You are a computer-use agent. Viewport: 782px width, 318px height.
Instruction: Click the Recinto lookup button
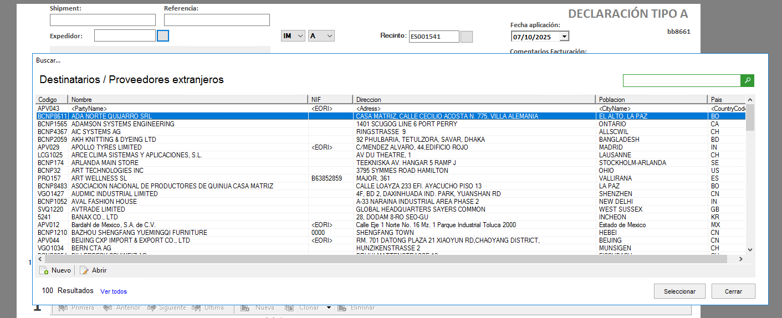click(x=467, y=37)
